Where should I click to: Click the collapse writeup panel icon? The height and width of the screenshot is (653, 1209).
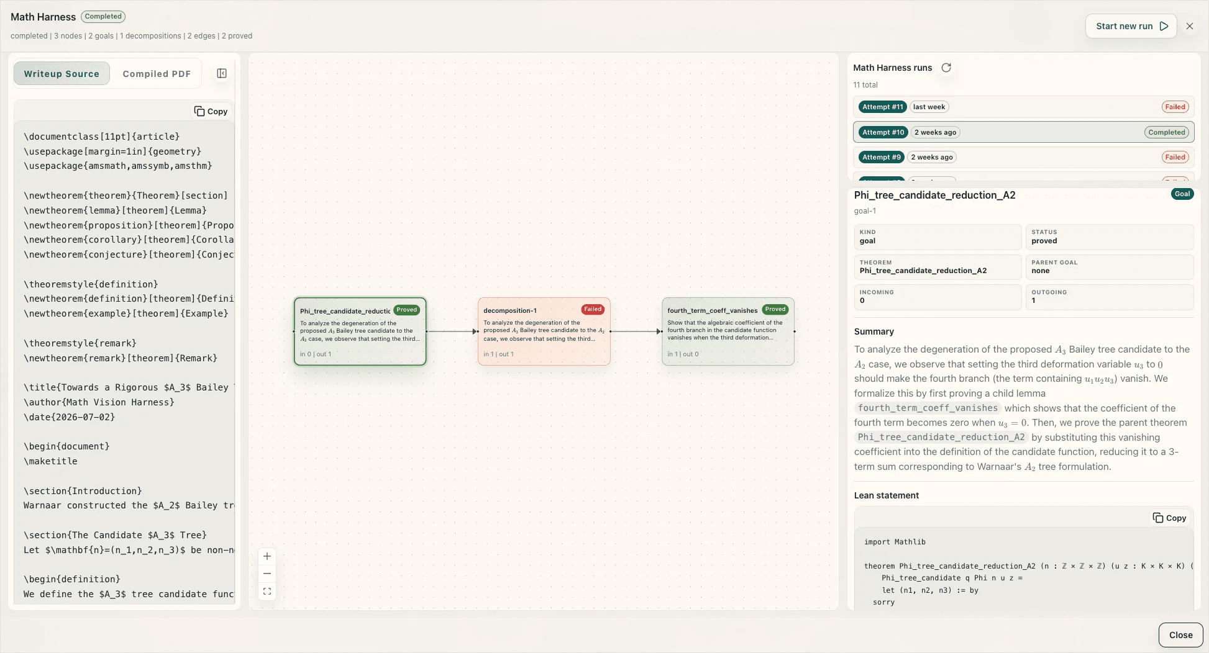(222, 73)
